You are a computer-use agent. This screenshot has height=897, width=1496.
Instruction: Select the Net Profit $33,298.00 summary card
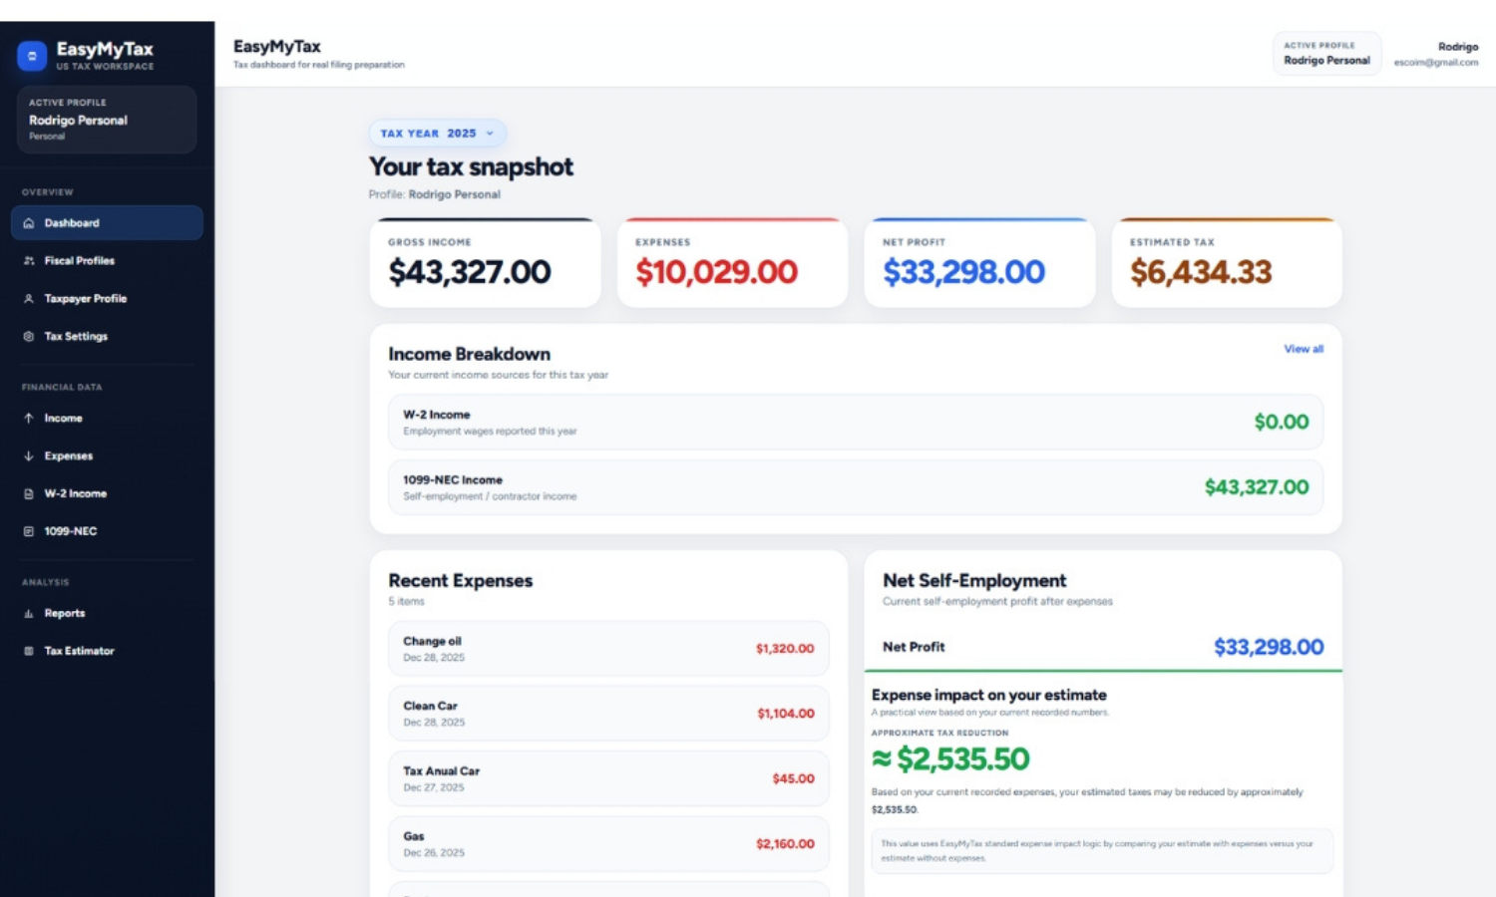[x=979, y=263]
